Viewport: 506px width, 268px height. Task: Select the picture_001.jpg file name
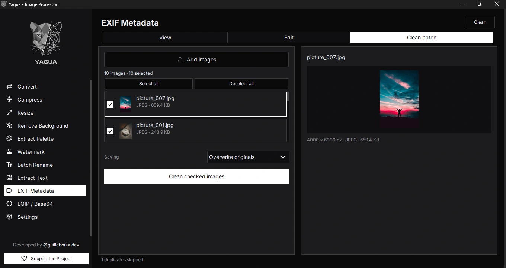pos(155,125)
